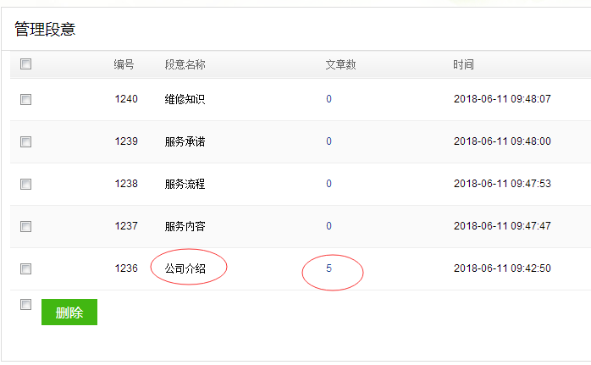Click the 段意名称 column header
This screenshot has height=365, width=591.
(185, 64)
